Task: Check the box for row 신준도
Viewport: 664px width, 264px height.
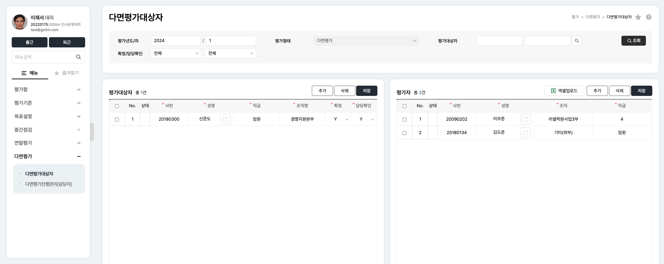Action: click(117, 120)
